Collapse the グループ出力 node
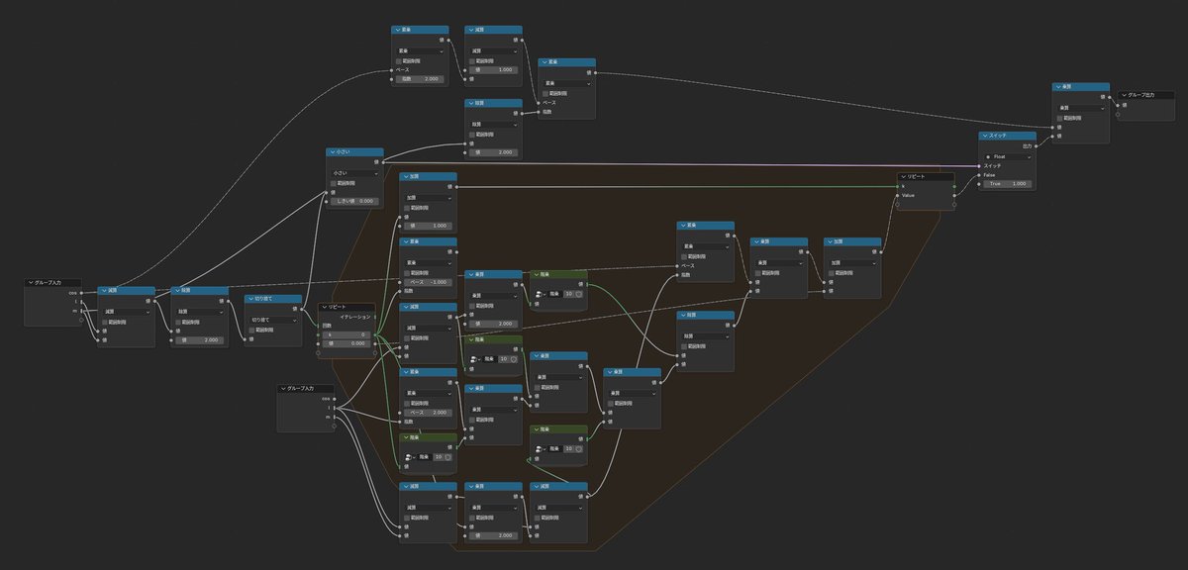Image resolution: width=1188 pixels, height=570 pixels. pos(1125,95)
